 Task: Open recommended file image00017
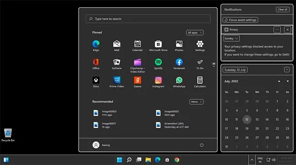point(105,125)
